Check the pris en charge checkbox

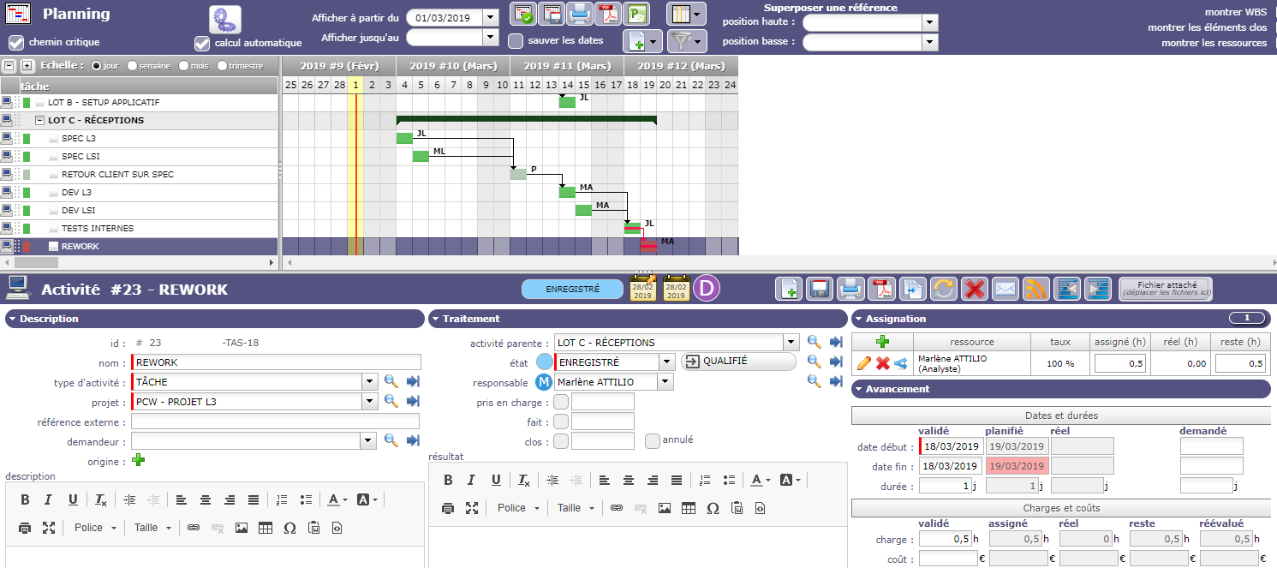coord(561,402)
